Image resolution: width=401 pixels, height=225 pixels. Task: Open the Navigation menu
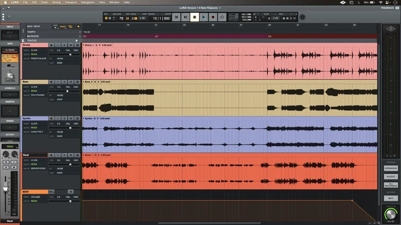click(x=88, y=2)
